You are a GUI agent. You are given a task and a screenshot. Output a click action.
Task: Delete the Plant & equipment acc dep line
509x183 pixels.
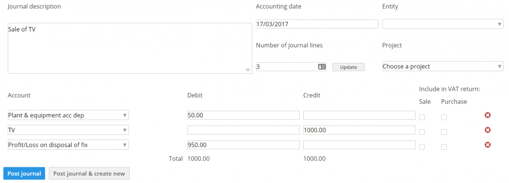(487, 115)
